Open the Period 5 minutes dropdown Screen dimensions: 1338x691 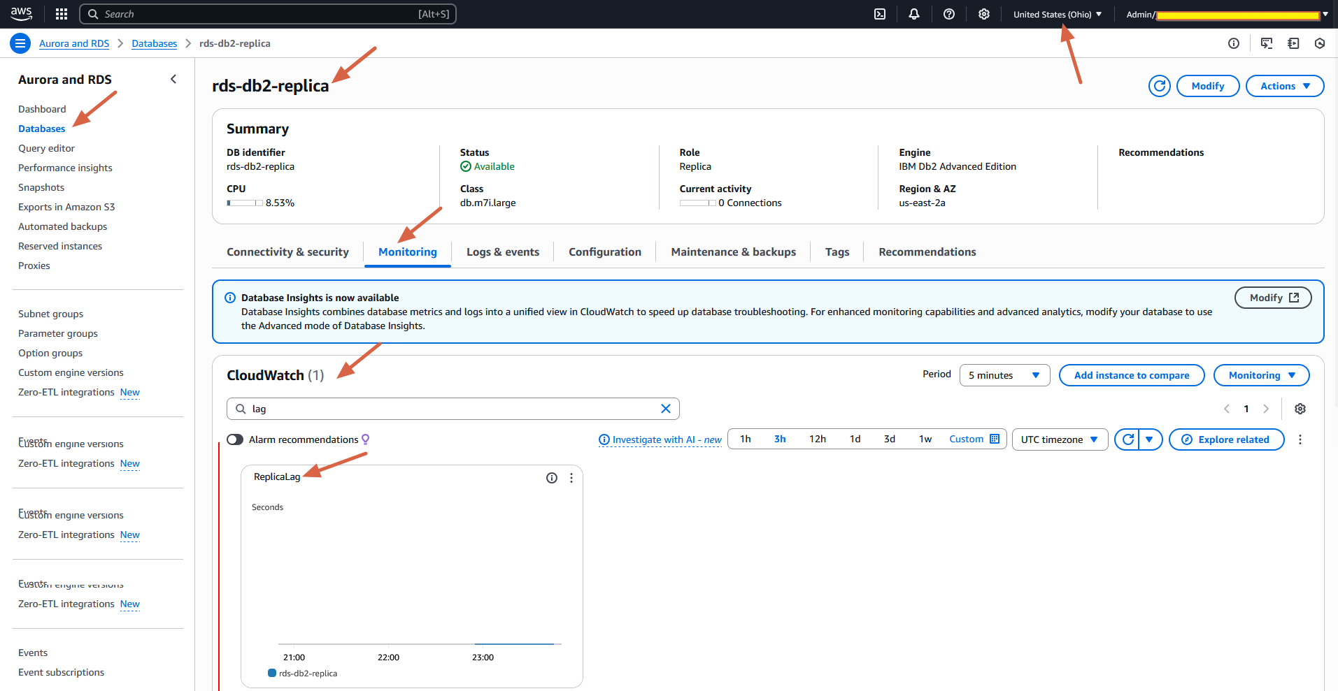click(x=1004, y=375)
